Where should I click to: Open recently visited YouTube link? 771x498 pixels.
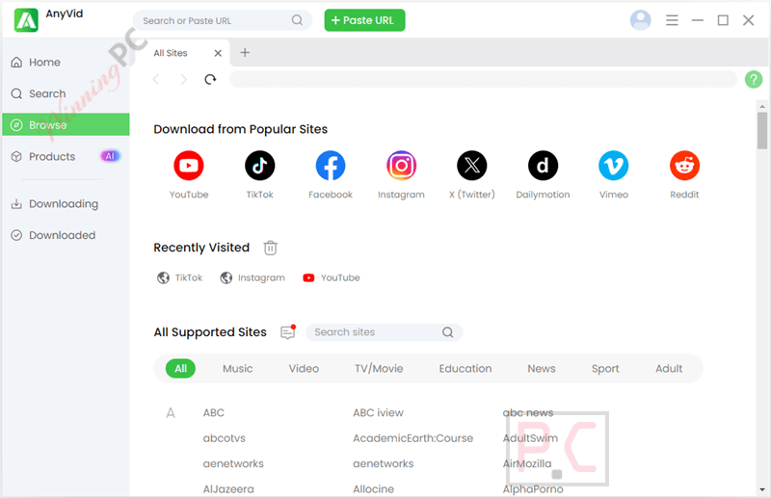332,277
